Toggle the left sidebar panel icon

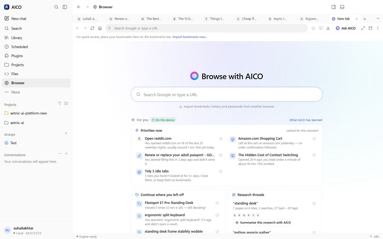point(65,7)
